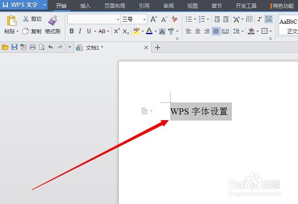The height and width of the screenshot is (204, 298).
Task: Expand phonetic guide wén dropdown arrow
Action: (x=178, y=31)
